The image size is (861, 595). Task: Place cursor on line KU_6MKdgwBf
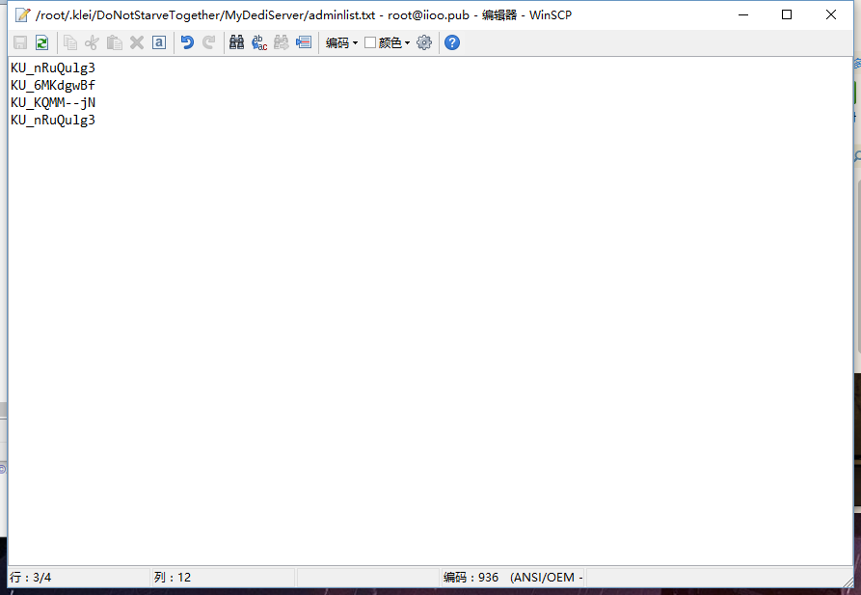click(x=53, y=85)
